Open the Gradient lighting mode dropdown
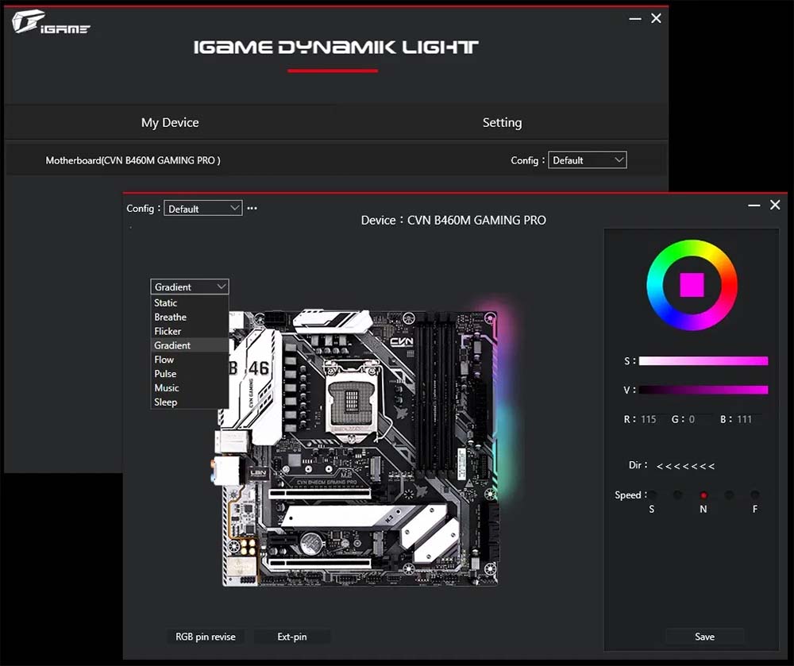The width and height of the screenshot is (794, 666). [190, 287]
